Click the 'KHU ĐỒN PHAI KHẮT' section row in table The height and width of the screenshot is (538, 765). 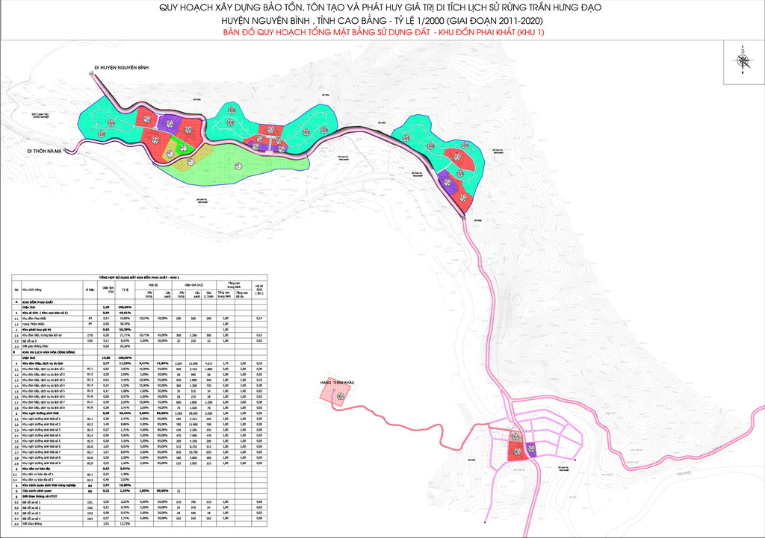pos(38,301)
